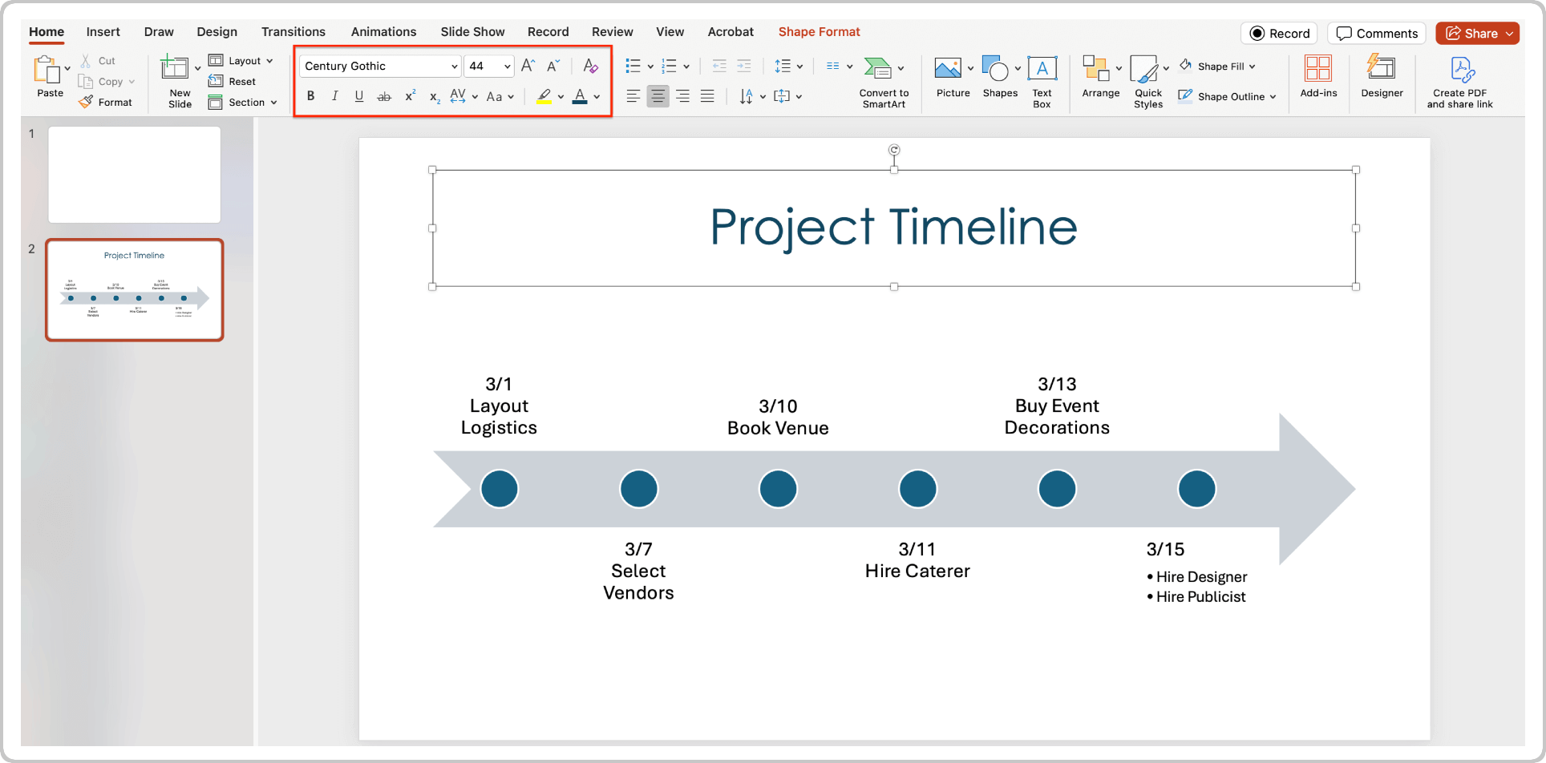Toggle bold formatting on selected text
The image size is (1546, 763).
(x=310, y=96)
